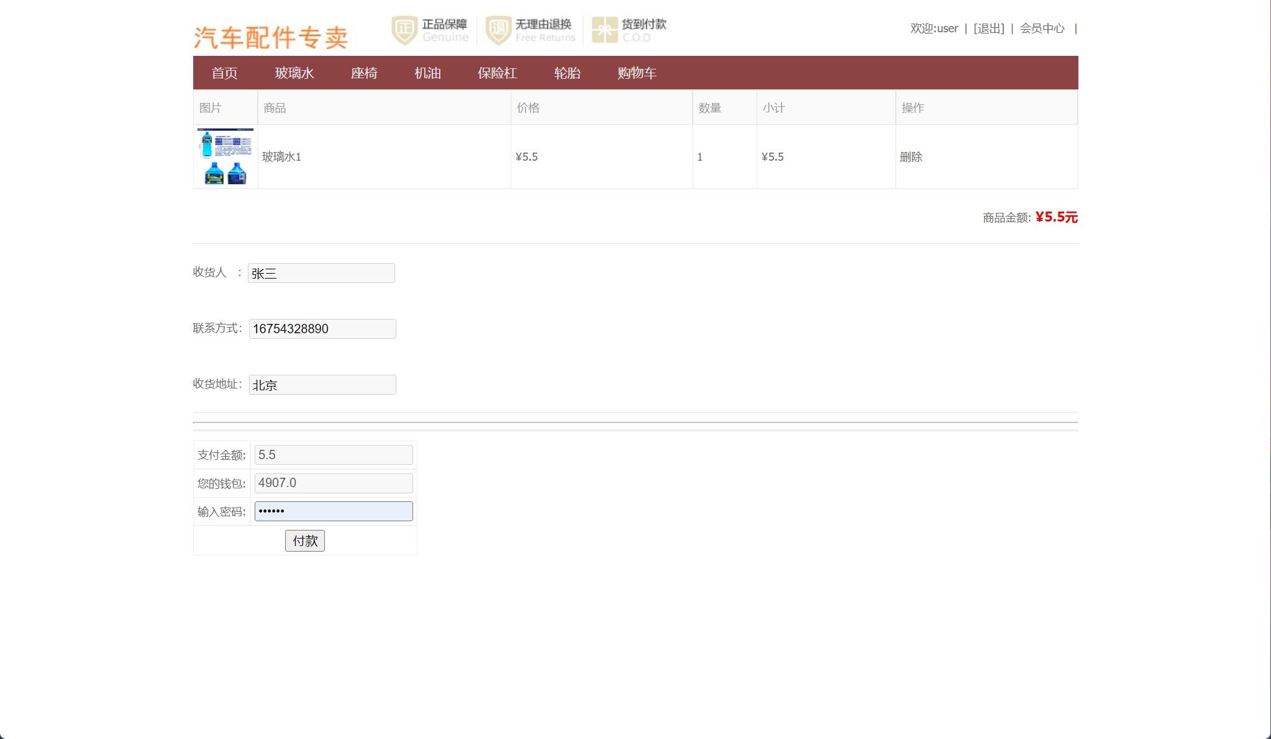Focus the 输入密码 password field
The height and width of the screenshot is (739, 1271).
tap(334, 511)
